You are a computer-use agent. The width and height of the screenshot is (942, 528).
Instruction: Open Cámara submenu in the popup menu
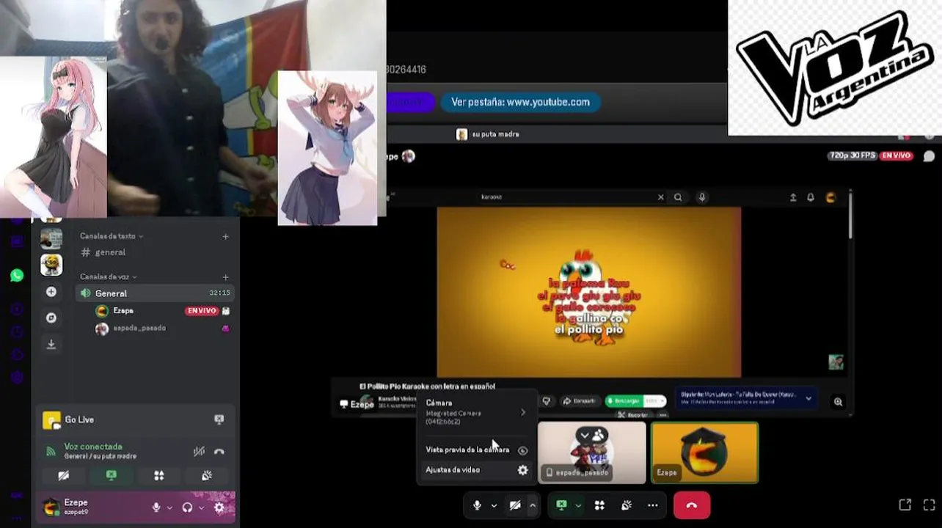[x=475, y=412]
